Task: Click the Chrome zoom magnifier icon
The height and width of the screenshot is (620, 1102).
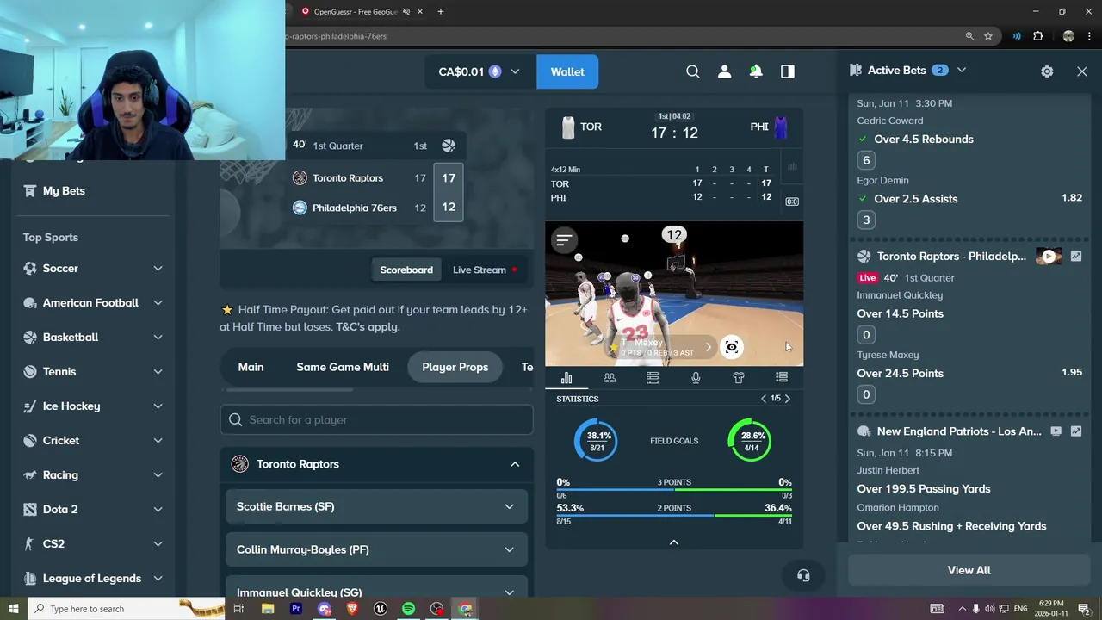Action: [x=969, y=36]
